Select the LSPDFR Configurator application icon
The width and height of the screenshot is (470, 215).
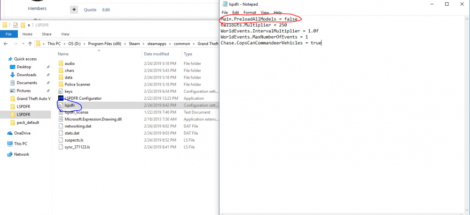point(61,98)
